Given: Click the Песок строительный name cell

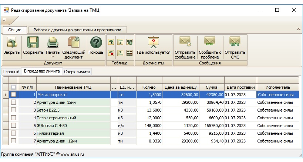Looking at the screenshot, I should click(x=73, y=118).
